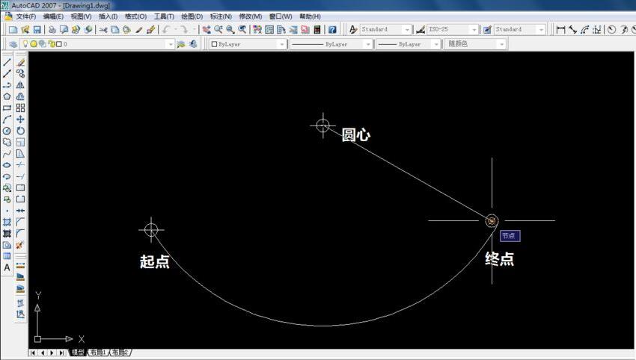Select the Rotate modify tool
This screenshot has width=636, height=360.
click(20, 131)
